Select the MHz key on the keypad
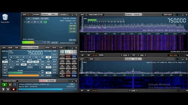 click(x=74, y=57)
